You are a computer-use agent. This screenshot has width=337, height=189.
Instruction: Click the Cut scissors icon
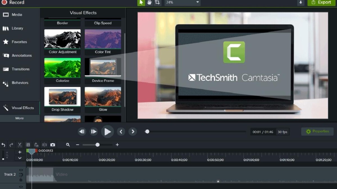20,145
